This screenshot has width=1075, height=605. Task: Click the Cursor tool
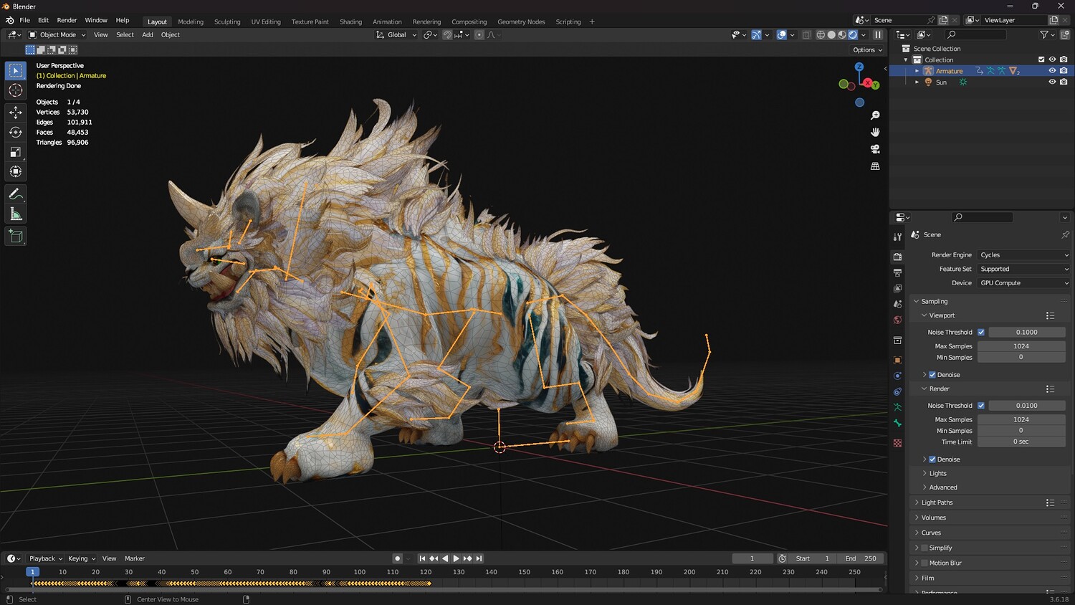(x=16, y=90)
